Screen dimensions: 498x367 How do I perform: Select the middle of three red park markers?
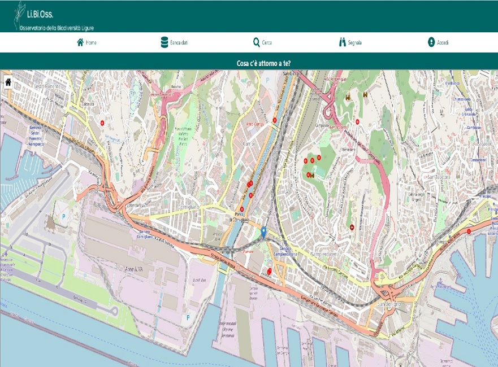click(312, 160)
